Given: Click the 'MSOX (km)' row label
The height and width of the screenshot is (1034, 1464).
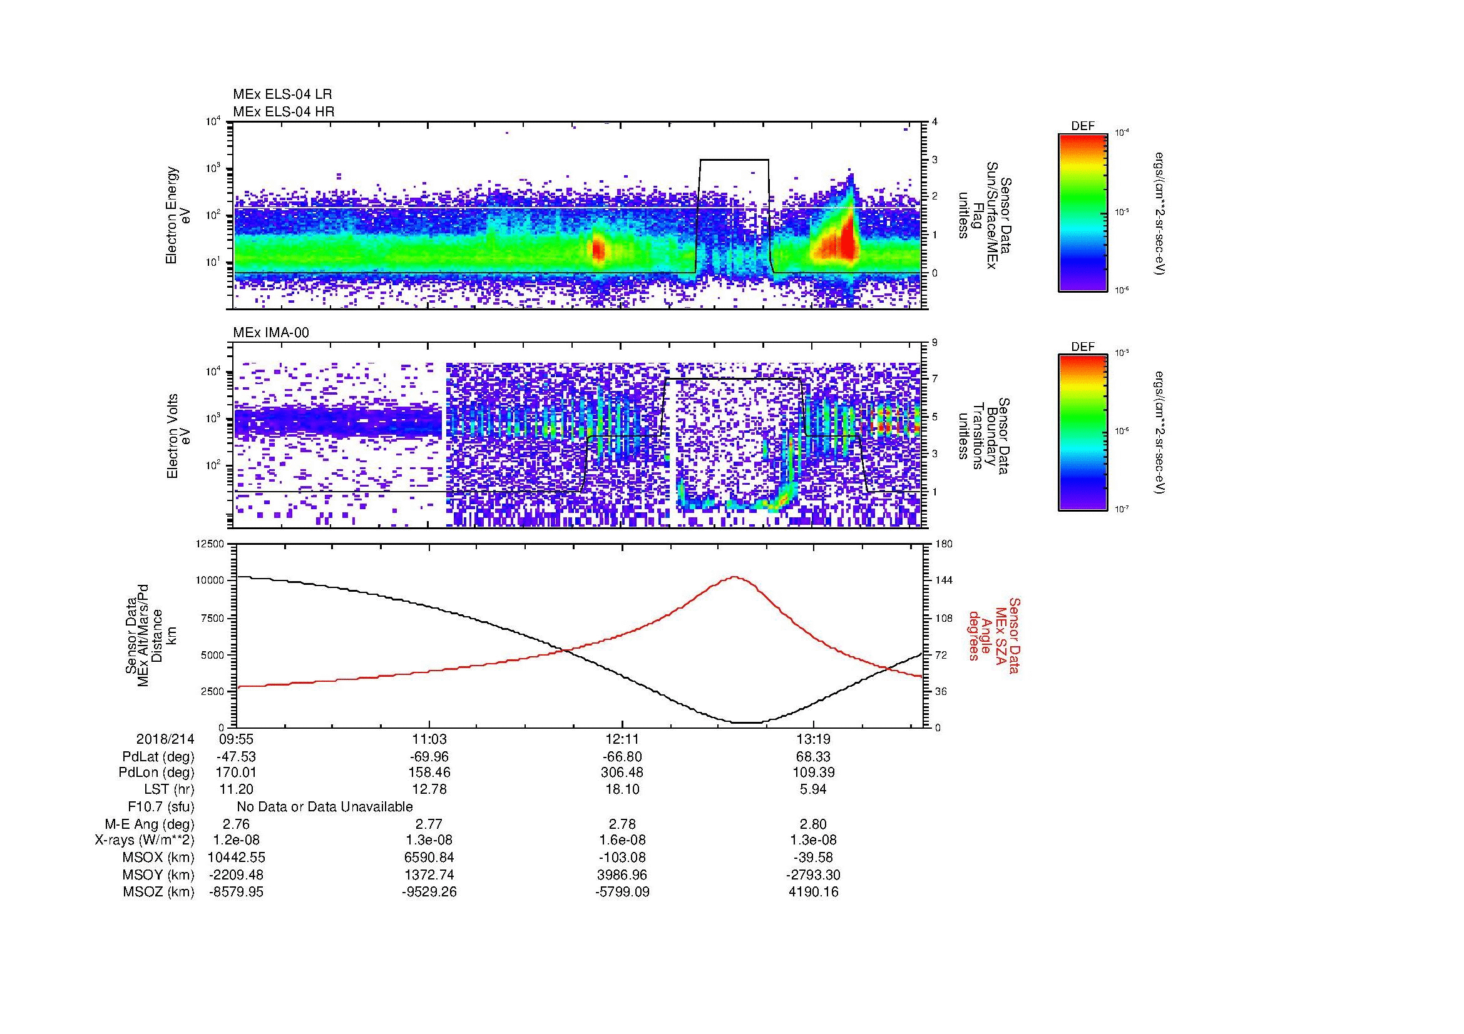Looking at the screenshot, I should click(158, 858).
